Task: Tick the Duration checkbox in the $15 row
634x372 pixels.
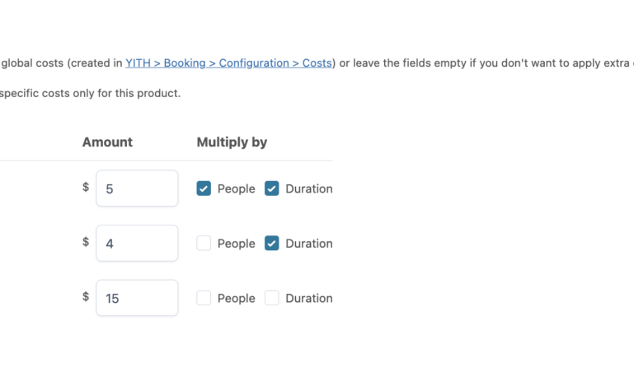Action: pyautogui.click(x=272, y=298)
